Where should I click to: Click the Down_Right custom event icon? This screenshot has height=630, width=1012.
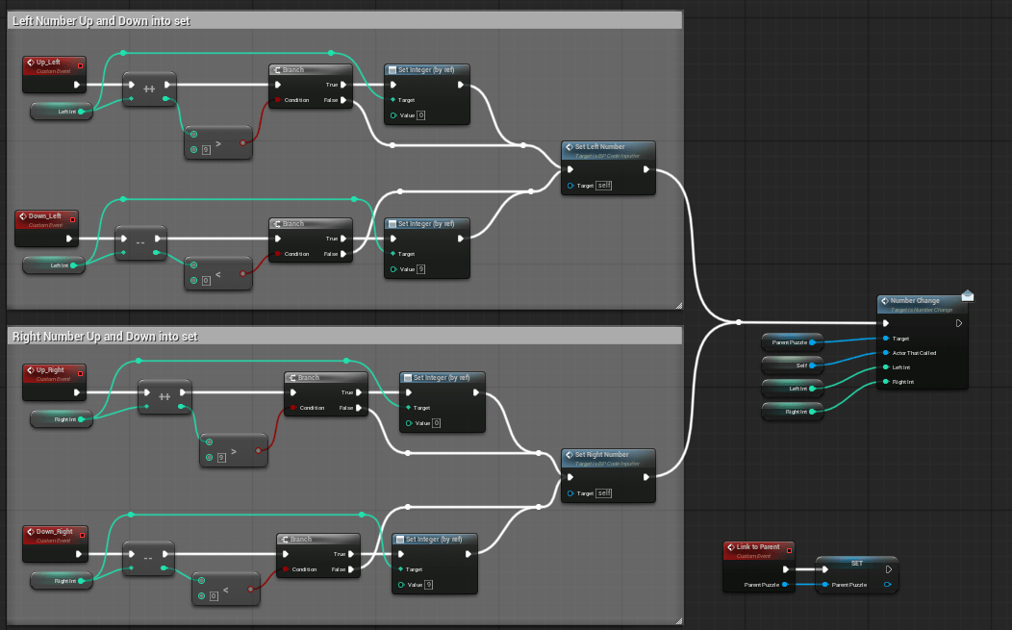click(x=31, y=532)
